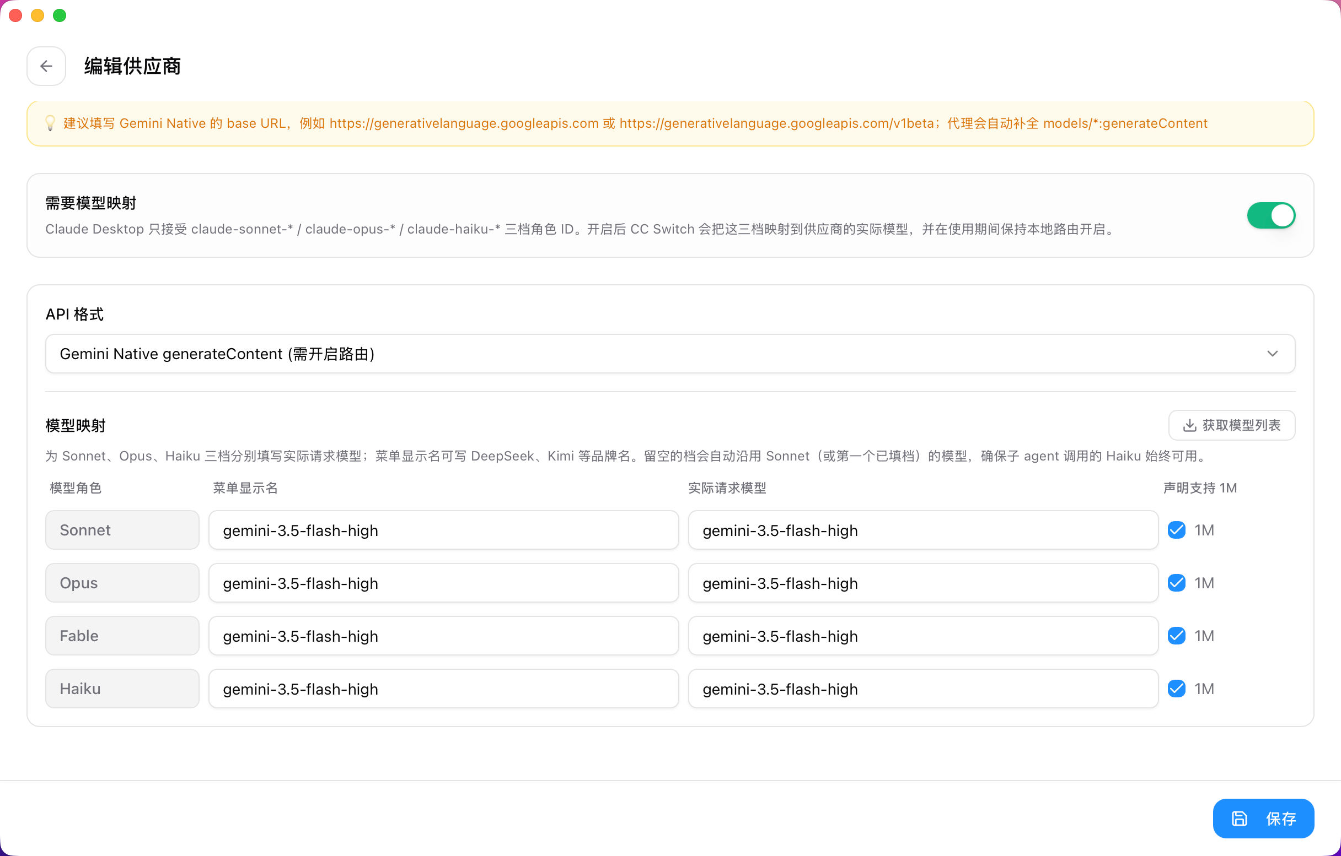This screenshot has width=1341, height=856.
Task: Click the 模型角色 column header
Action: tap(76, 488)
